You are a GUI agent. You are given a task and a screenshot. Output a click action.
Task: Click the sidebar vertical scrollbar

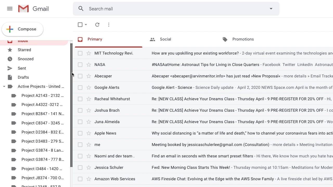point(71,105)
